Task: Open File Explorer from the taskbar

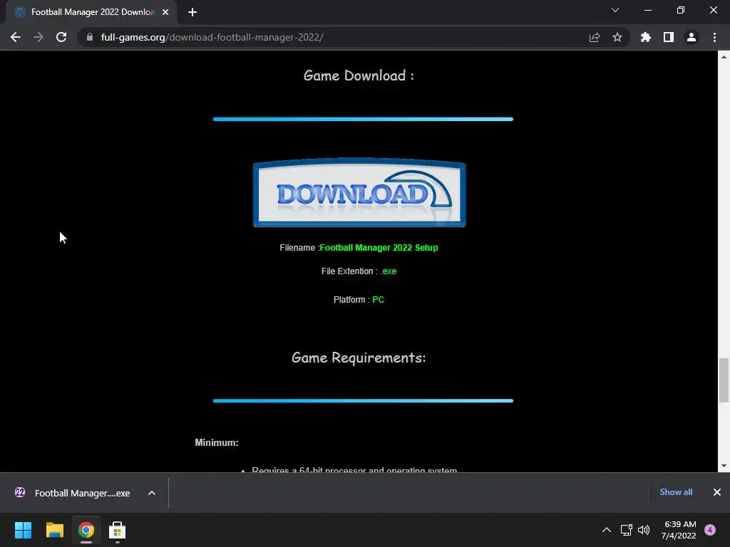Action: [54, 530]
